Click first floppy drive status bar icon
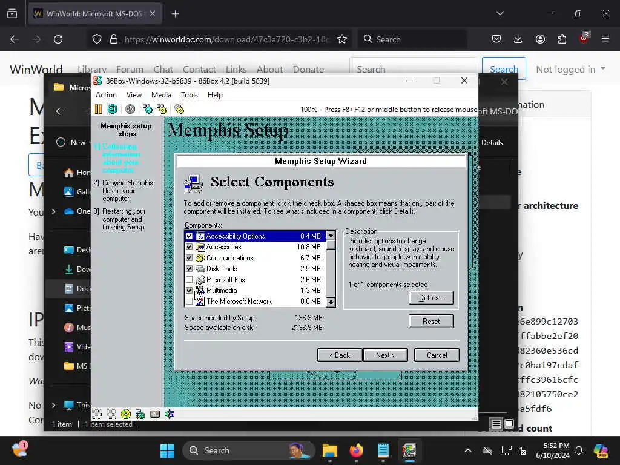 [x=97, y=414]
